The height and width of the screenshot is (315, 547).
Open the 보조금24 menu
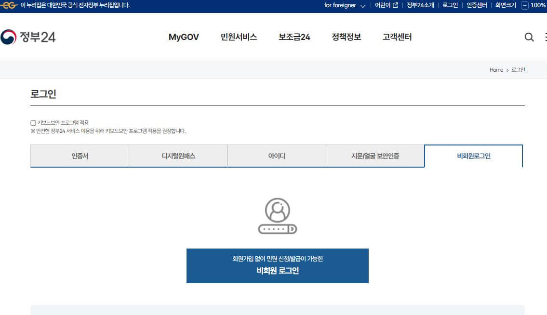click(x=294, y=37)
